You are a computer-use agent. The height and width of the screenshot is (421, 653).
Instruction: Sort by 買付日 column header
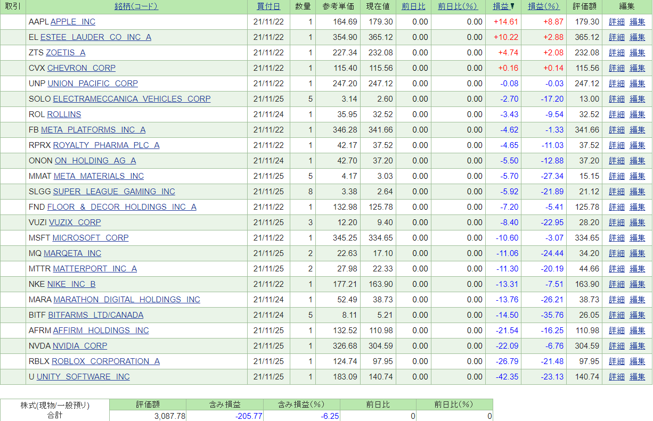268,6
